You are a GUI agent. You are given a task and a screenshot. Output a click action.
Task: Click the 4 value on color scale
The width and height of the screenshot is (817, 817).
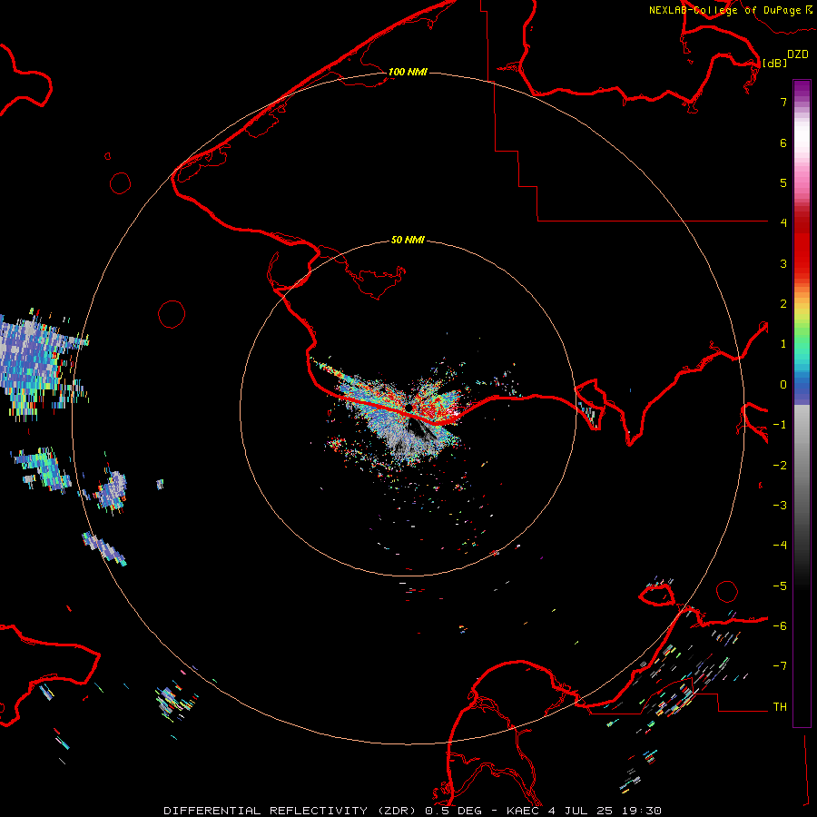(783, 223)
